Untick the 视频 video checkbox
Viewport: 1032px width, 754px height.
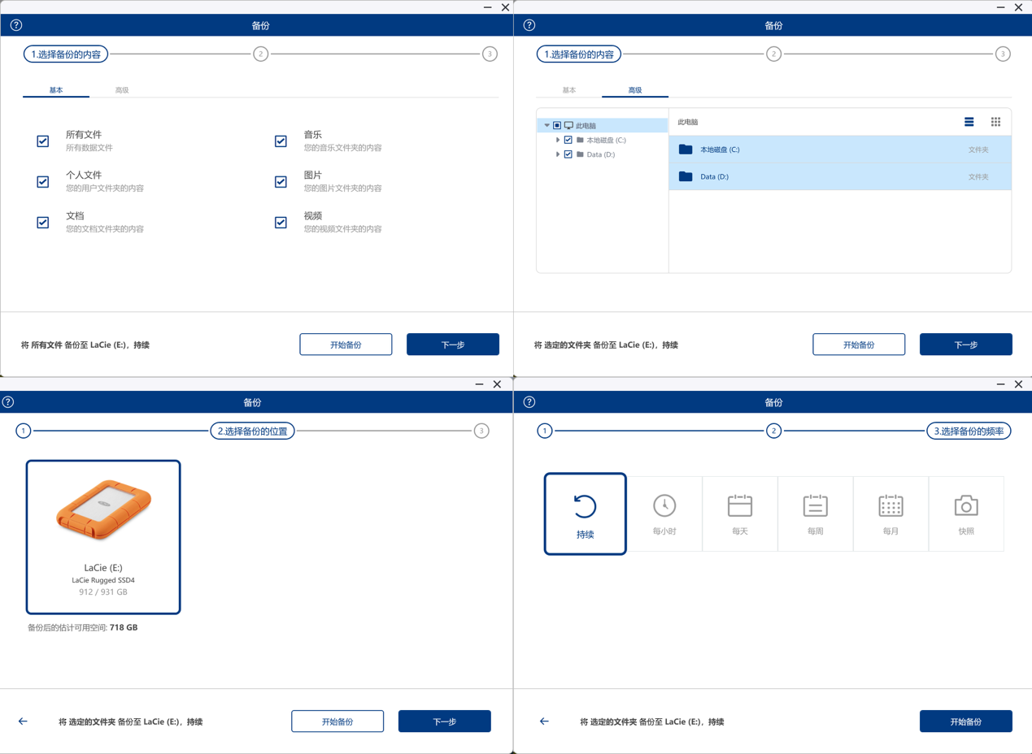(x=281, y=223)
